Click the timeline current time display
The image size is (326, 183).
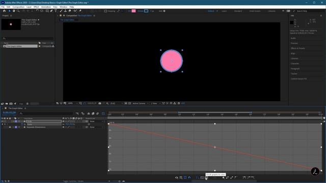pos(9,113)
